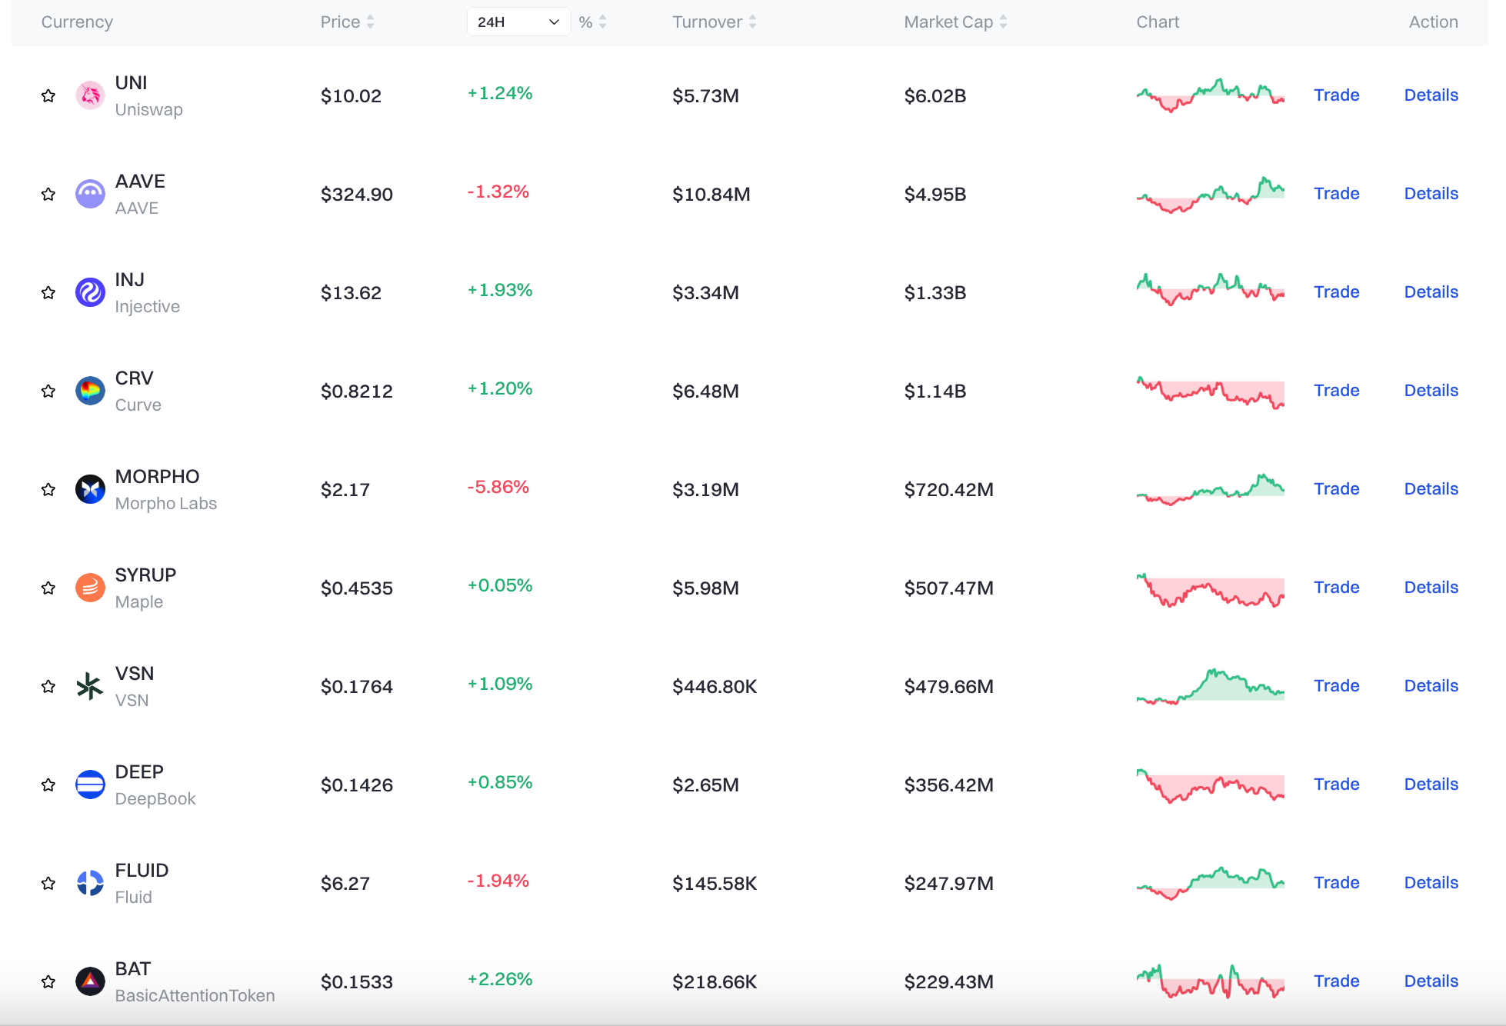Click the DEEP DeepBook coin logo
1506x1026 pixels.
coord(90,784)
